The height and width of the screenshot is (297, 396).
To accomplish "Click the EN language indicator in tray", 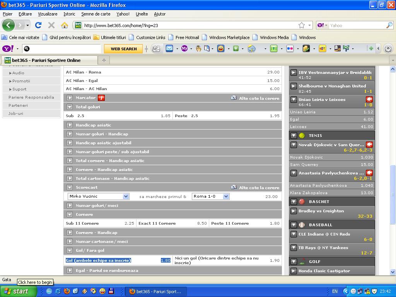I will click(x=335, y=291).
